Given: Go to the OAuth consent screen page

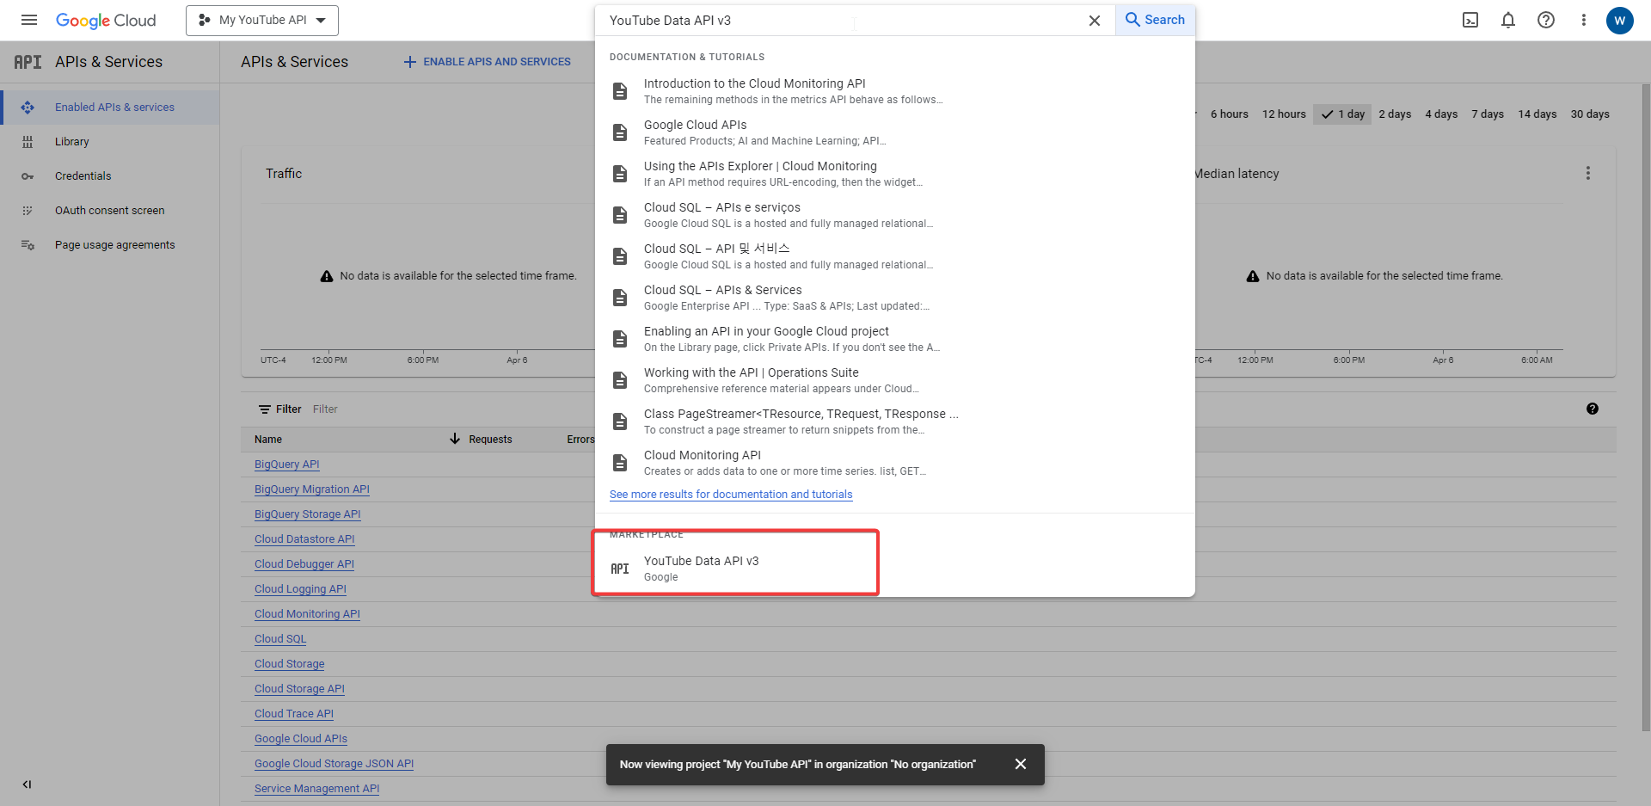Looking at the screenshot, I should 109,210.
